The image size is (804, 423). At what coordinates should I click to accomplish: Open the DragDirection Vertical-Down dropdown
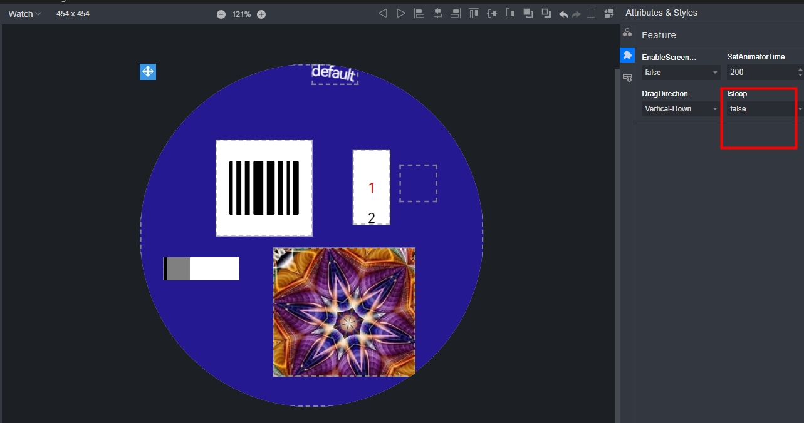pyautogui.click(x=681, y=109)
